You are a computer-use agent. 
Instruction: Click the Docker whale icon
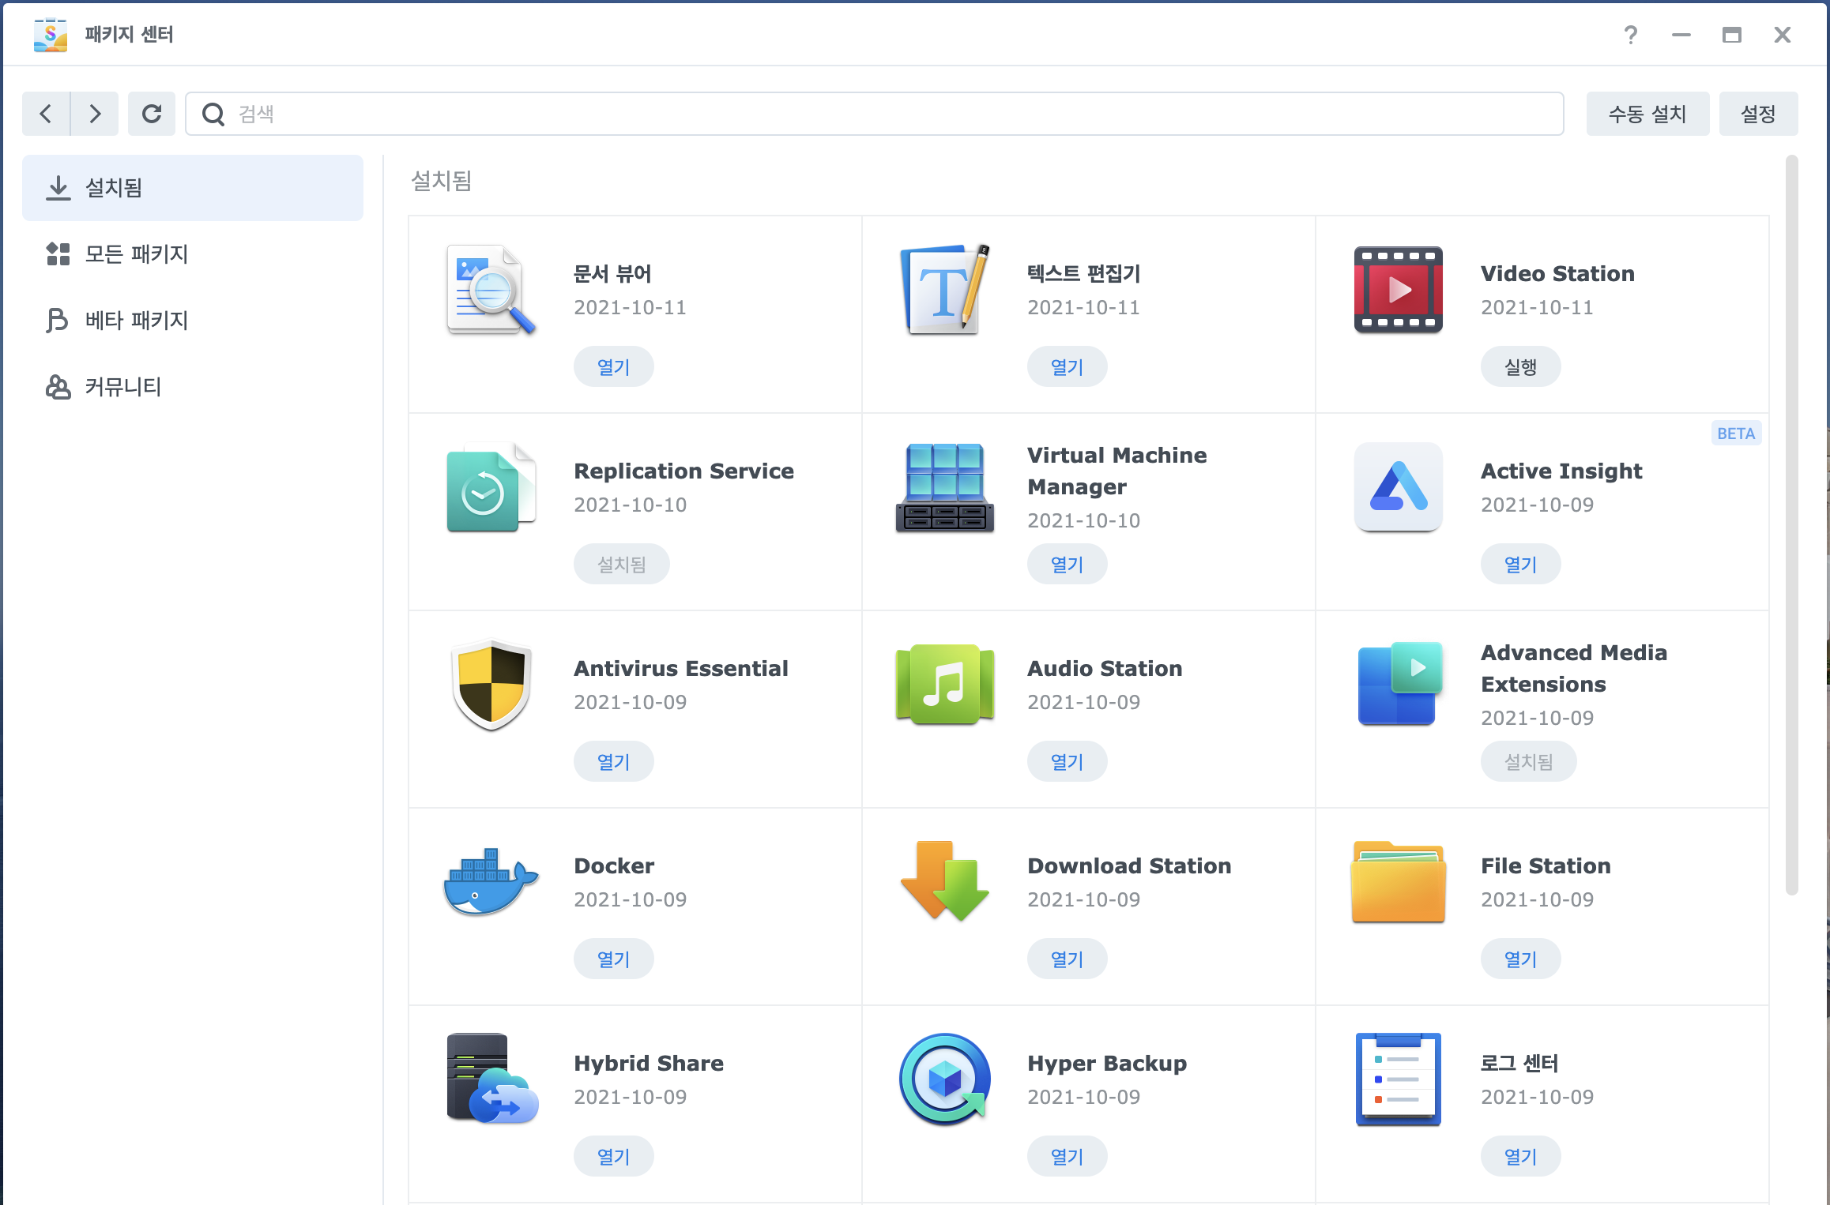pyautogui.click(x=490, y=883)
